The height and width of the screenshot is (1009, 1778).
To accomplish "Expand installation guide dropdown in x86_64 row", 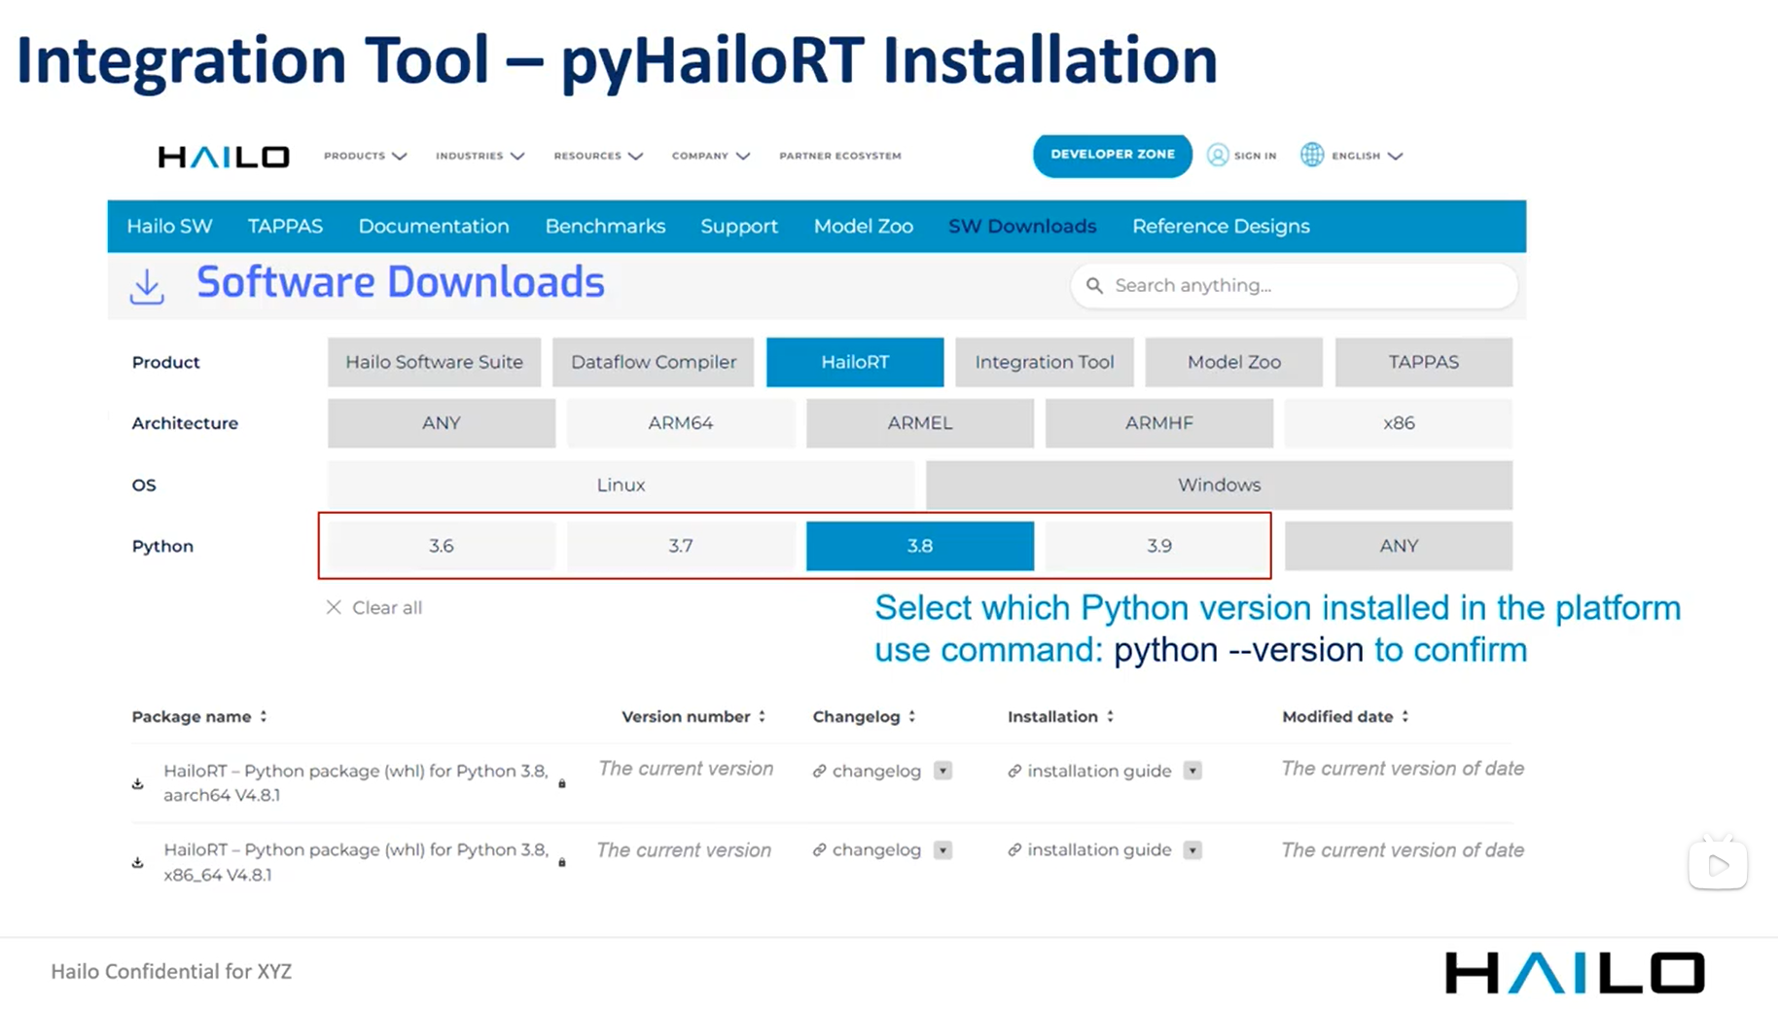I will point(1192,850).
